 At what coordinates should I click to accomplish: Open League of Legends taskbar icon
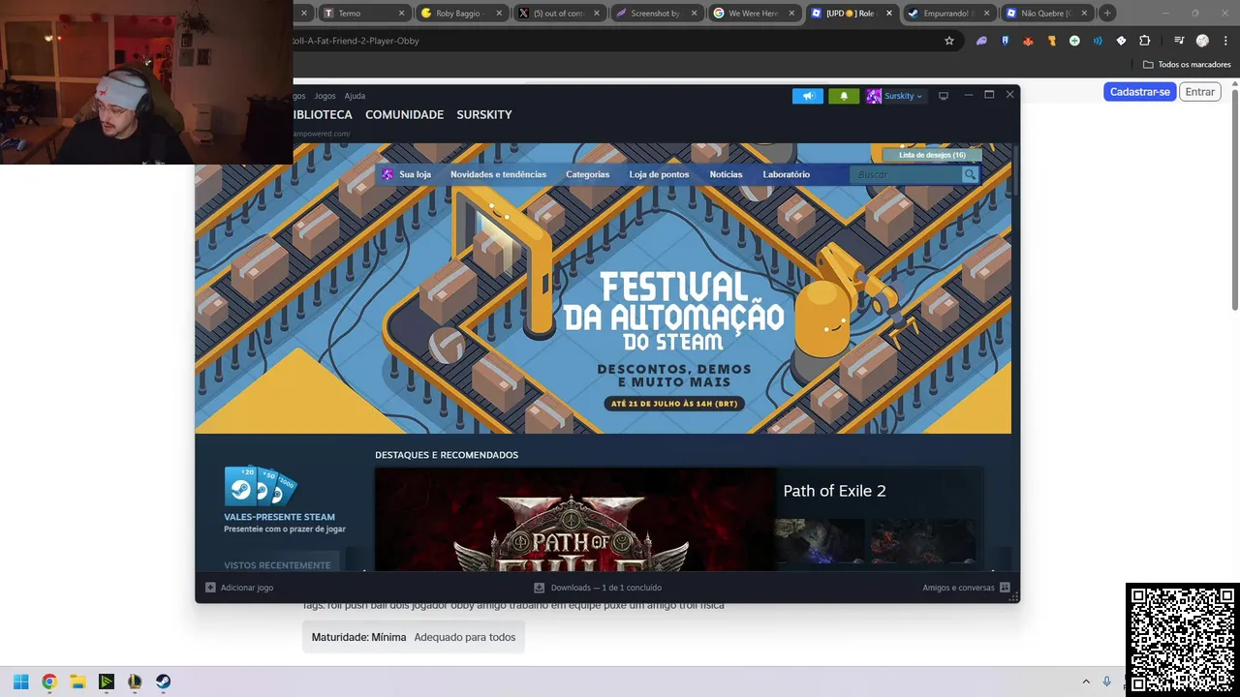point(135,682)
